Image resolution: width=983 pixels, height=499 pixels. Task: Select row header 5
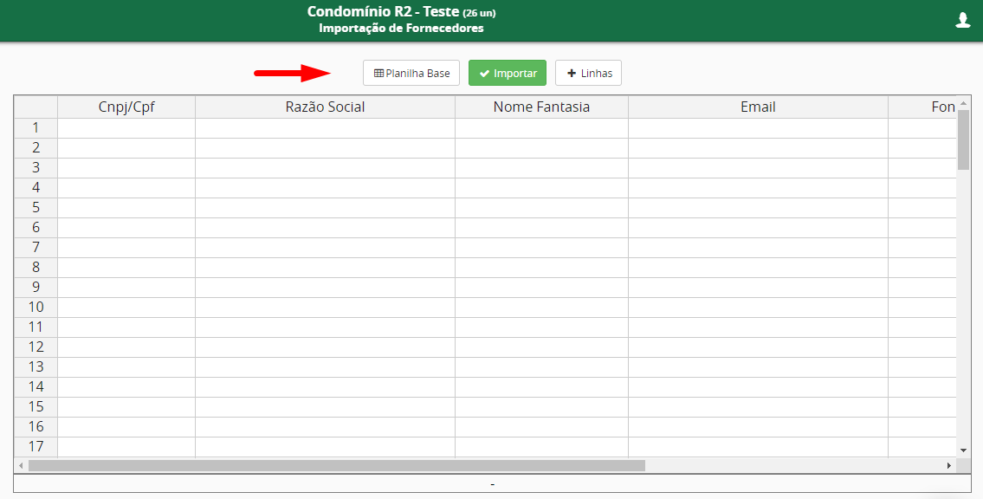coord(36,208)
